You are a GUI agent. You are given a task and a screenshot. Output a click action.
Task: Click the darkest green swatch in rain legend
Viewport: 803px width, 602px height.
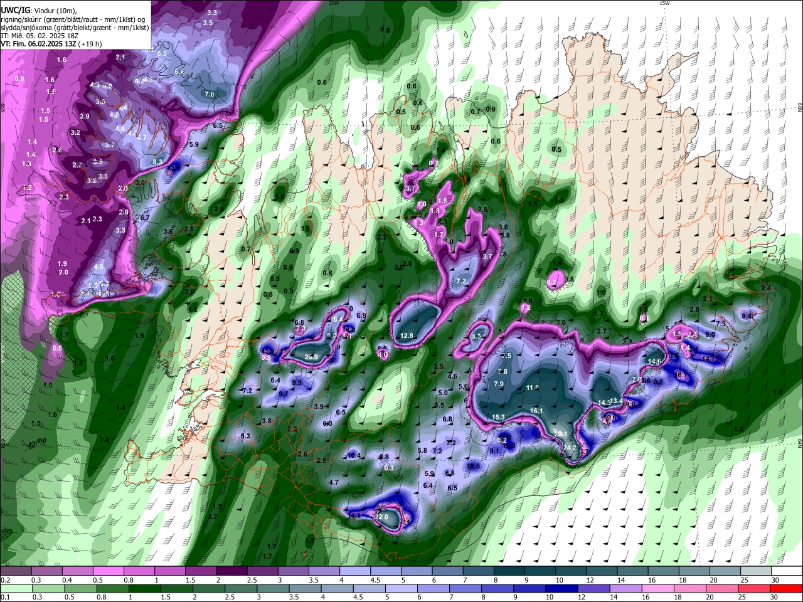(144, 588)
